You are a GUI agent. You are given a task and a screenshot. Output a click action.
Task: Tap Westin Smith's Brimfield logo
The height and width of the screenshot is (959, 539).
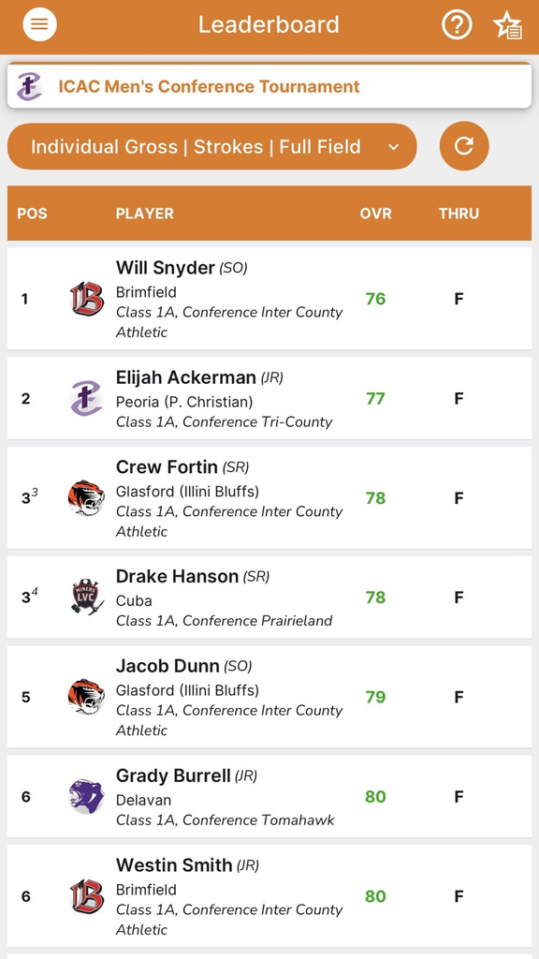[x=87, y=896]
